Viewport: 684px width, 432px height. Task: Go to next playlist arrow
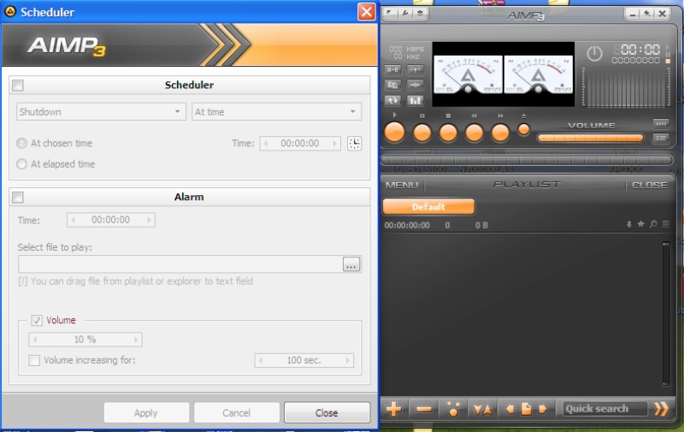pyautogui.click(x=543, y=409)
